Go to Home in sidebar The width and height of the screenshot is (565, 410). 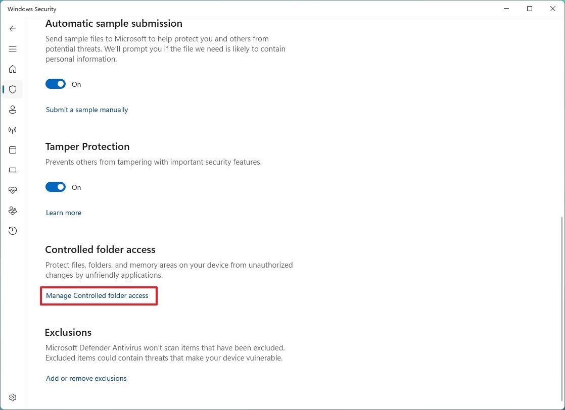(x=13, y=69)
